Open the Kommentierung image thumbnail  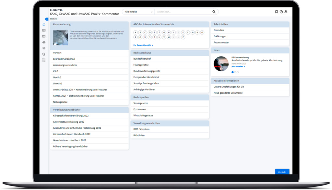61,38
